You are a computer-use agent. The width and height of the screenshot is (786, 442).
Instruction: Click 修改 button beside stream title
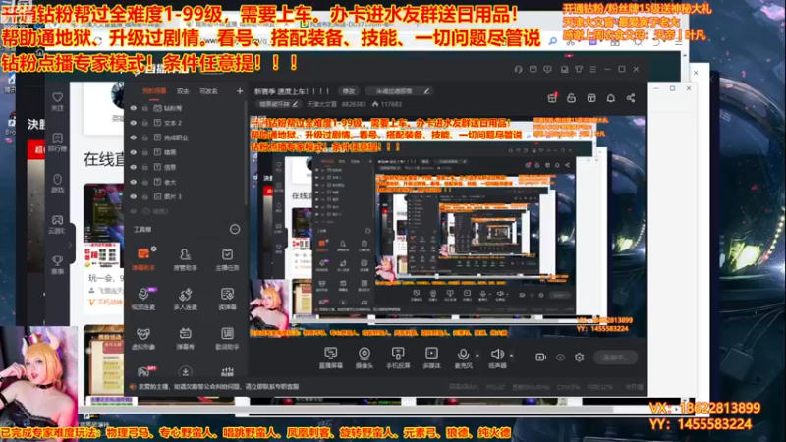pyautogui.click(x=349, y=91)
